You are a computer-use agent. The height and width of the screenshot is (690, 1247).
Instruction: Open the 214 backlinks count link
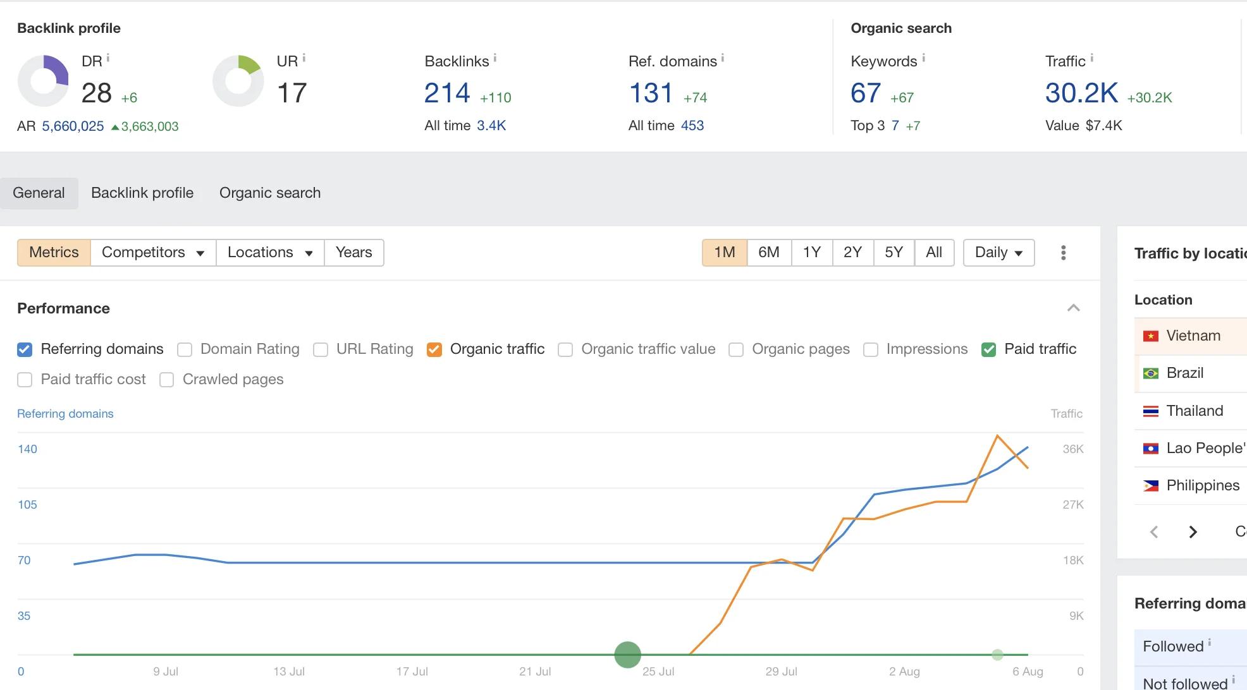(447, 94)
